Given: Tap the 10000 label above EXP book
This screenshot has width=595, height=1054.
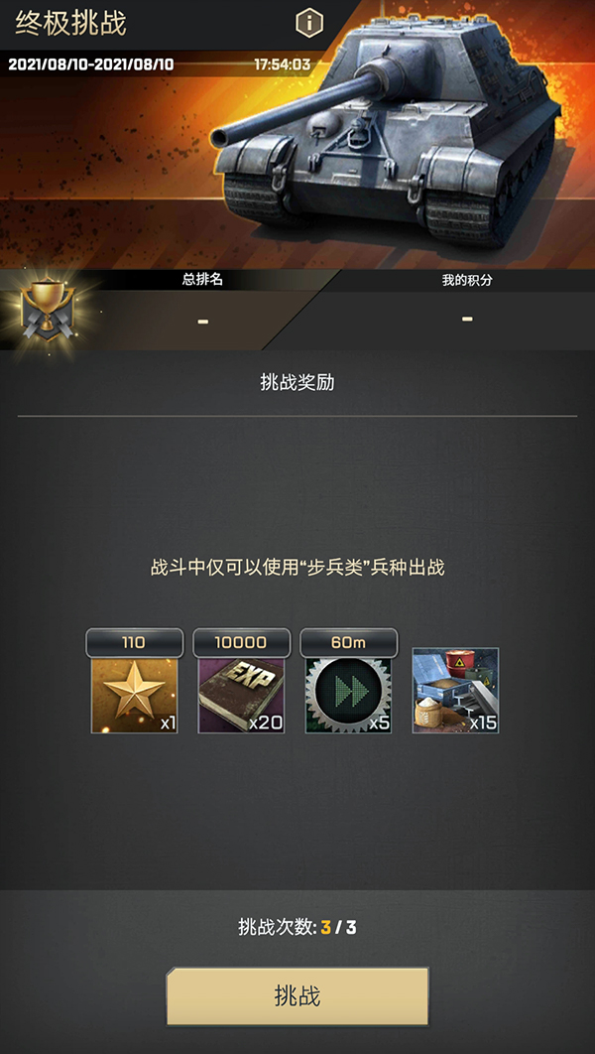Looking at the screenshot, I should [241, 642].
